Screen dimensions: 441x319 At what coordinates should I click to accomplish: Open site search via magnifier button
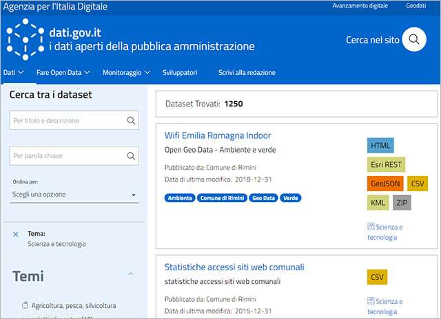pyautogui.click(x=414, y=39)
